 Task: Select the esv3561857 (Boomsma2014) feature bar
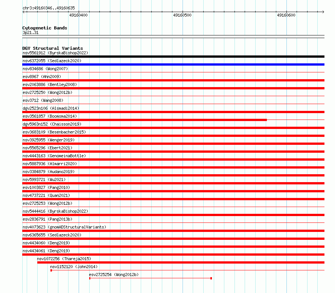[x=145, y=120]
